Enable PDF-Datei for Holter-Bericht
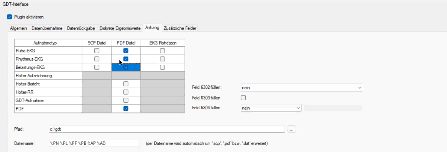 tap(126, 84)
